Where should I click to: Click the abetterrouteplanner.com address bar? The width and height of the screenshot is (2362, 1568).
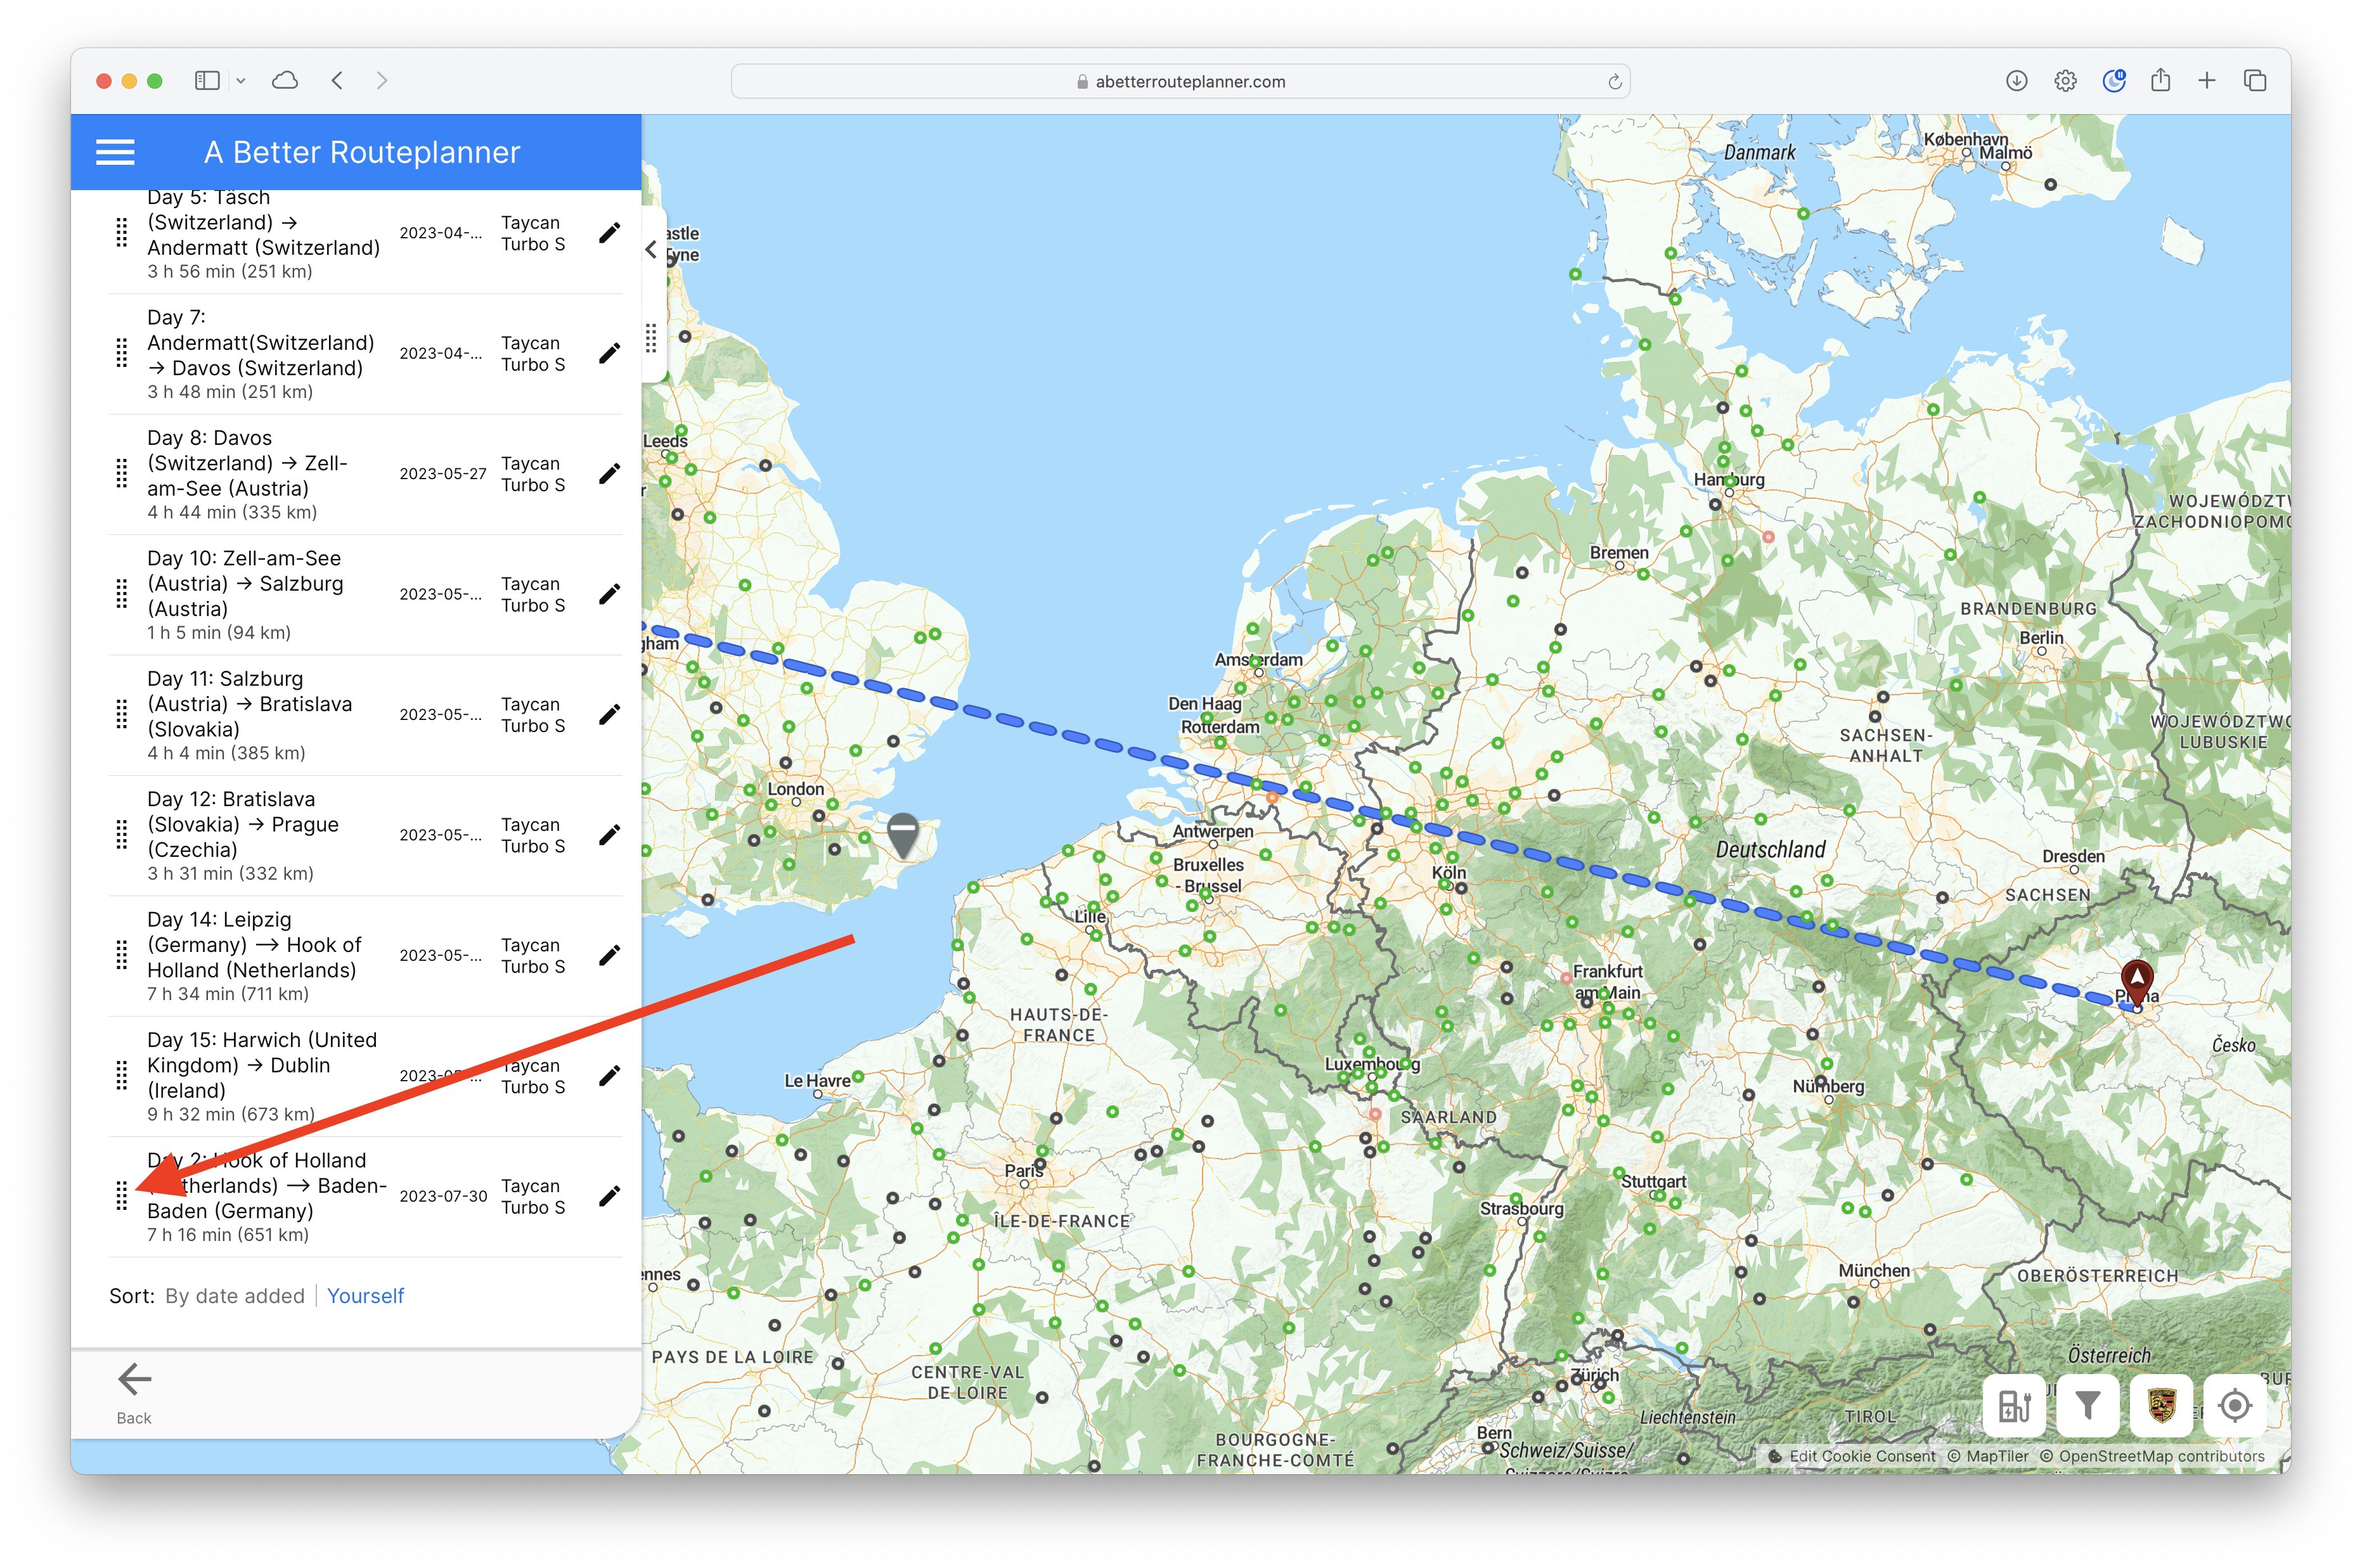1180,82
